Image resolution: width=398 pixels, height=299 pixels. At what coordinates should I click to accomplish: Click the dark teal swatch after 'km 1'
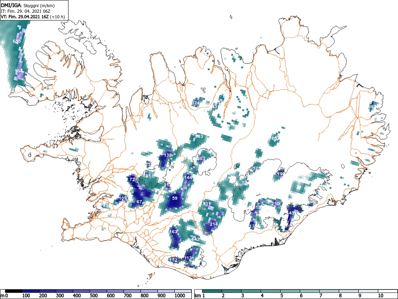(212, 291)
